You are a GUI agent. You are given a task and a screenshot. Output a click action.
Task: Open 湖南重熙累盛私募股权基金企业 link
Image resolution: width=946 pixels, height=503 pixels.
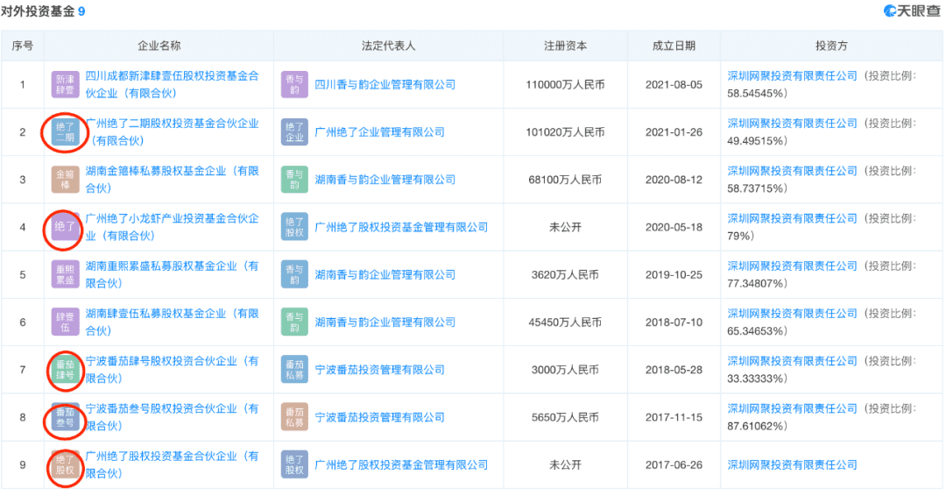pyautogui.click(x=172, y=275)
